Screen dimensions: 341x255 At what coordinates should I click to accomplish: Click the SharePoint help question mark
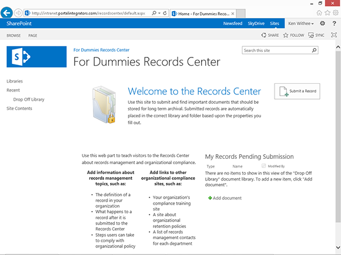pyautogui.click(x=334, y=23)
